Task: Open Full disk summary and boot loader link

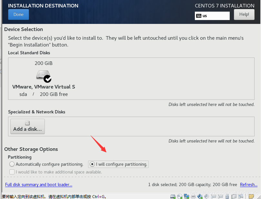Action: pyautogui.click(x=39, y=184)
